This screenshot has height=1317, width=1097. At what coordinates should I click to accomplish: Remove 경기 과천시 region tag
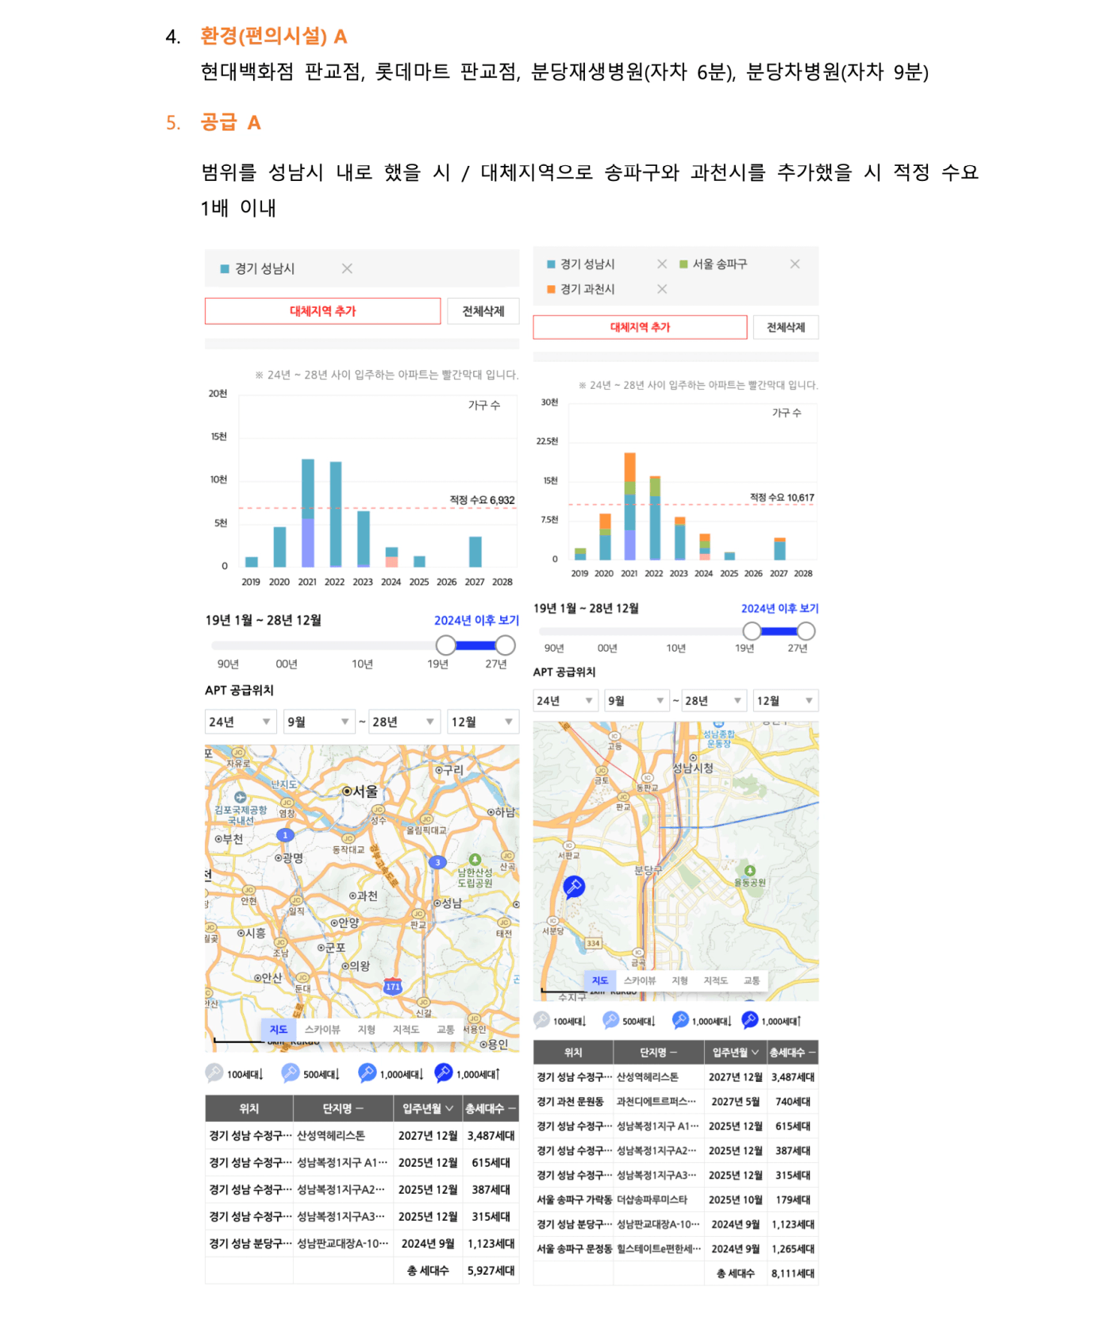point(662,289)
